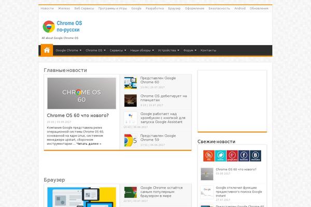Open article Google Chrome остаётся самым популярным браузером
Viewport: 311px width, 207px height.
(x=161, y=192)
